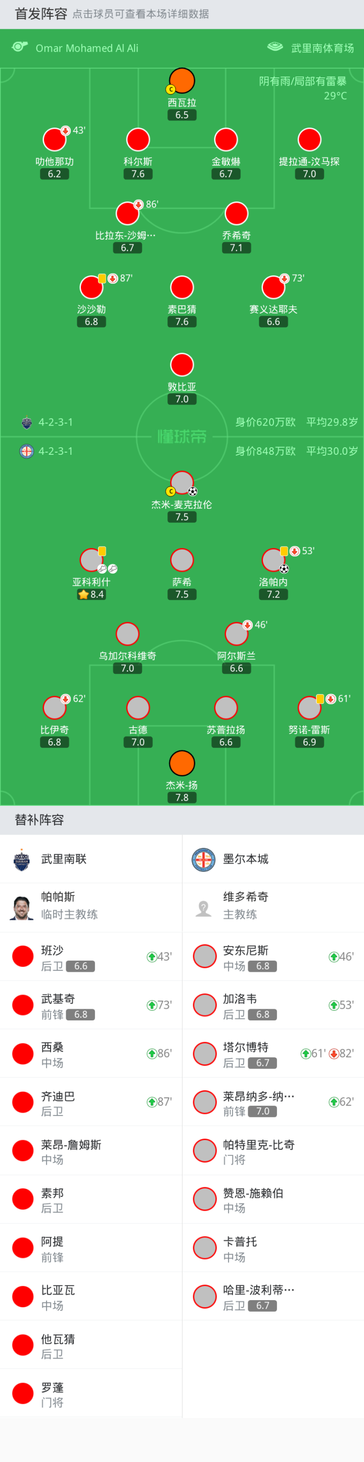Select player 素巴猜 on the pitch
The image size is (364, 1462).
tap(182, 288)
